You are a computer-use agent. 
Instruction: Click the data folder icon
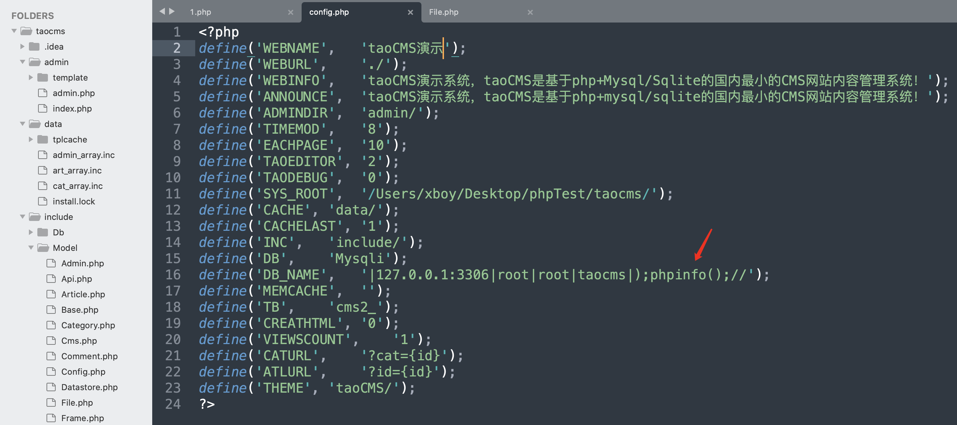click(x=35, y=124)
